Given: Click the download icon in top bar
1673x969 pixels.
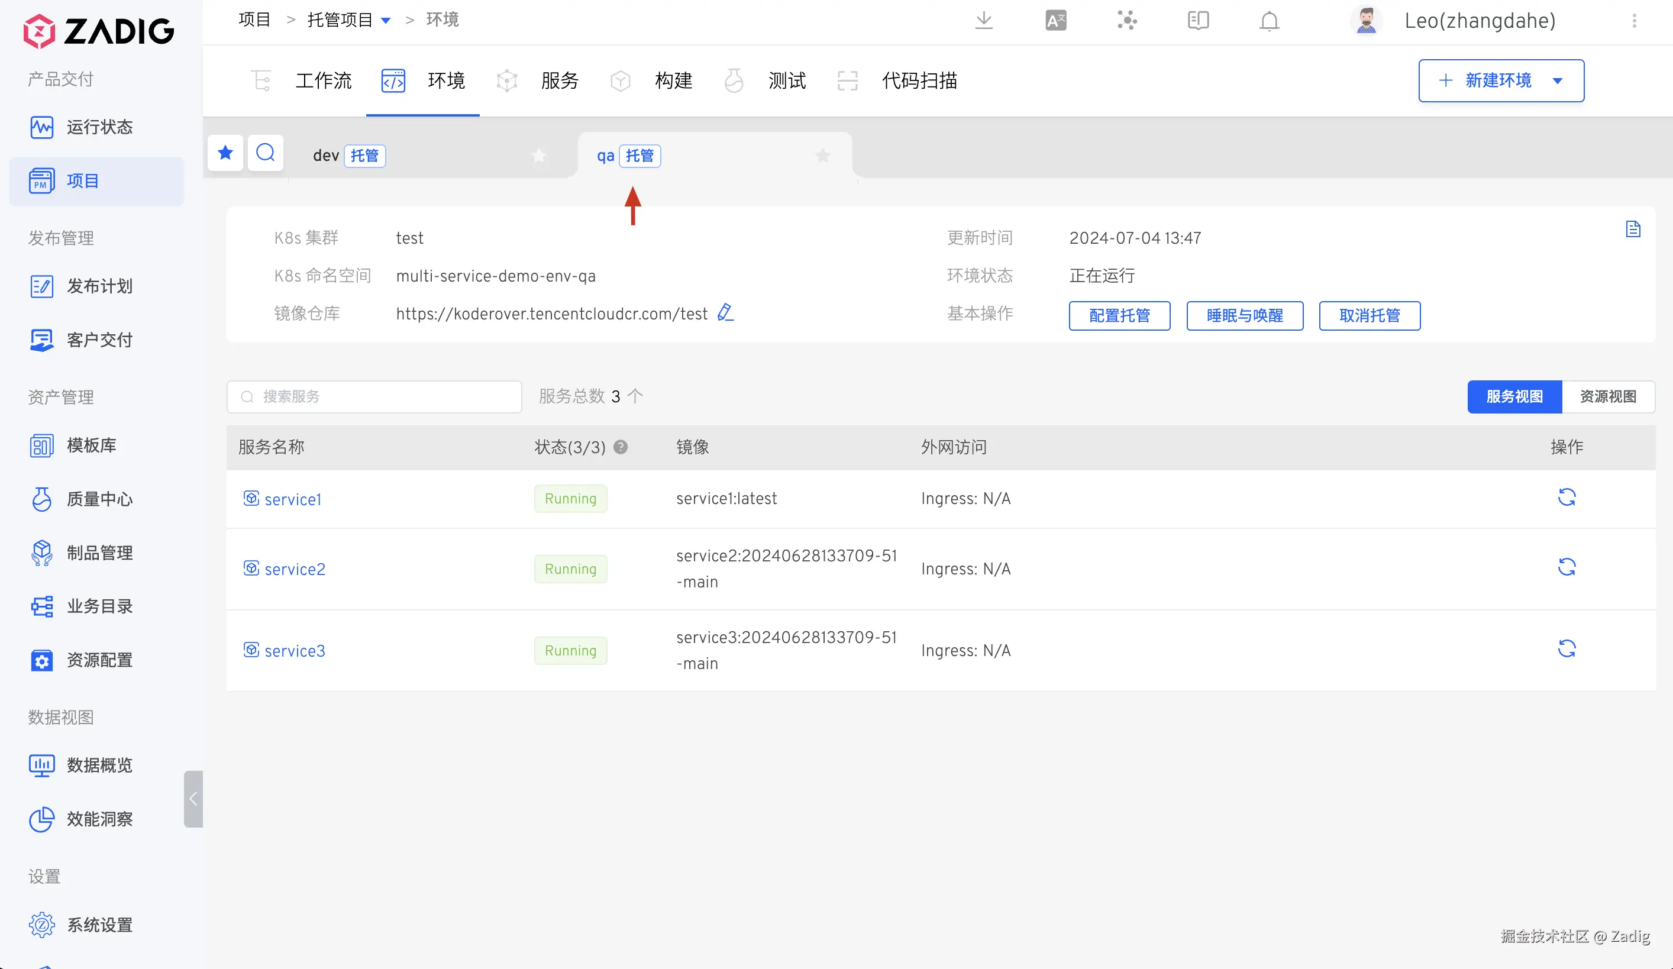Looking at the screenshot, I should [983, 21].
